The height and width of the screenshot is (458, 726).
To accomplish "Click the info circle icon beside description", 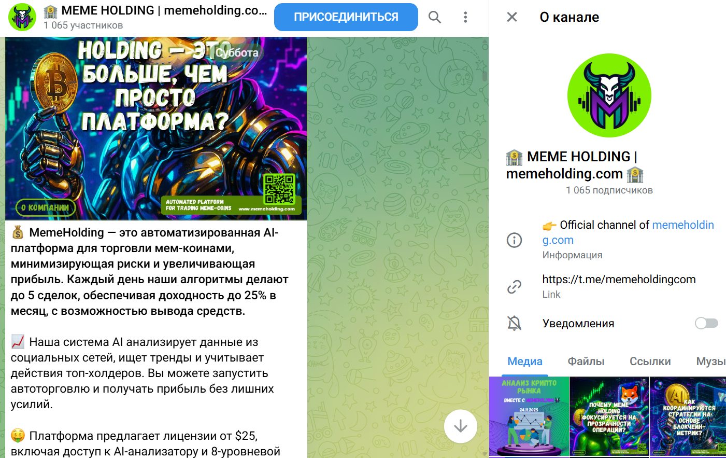I will (x=514, y=240).
